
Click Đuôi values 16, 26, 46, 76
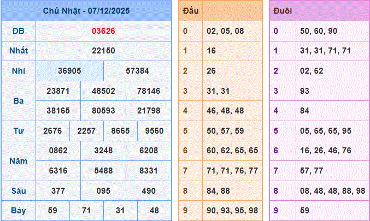click(x=326, y=151)
